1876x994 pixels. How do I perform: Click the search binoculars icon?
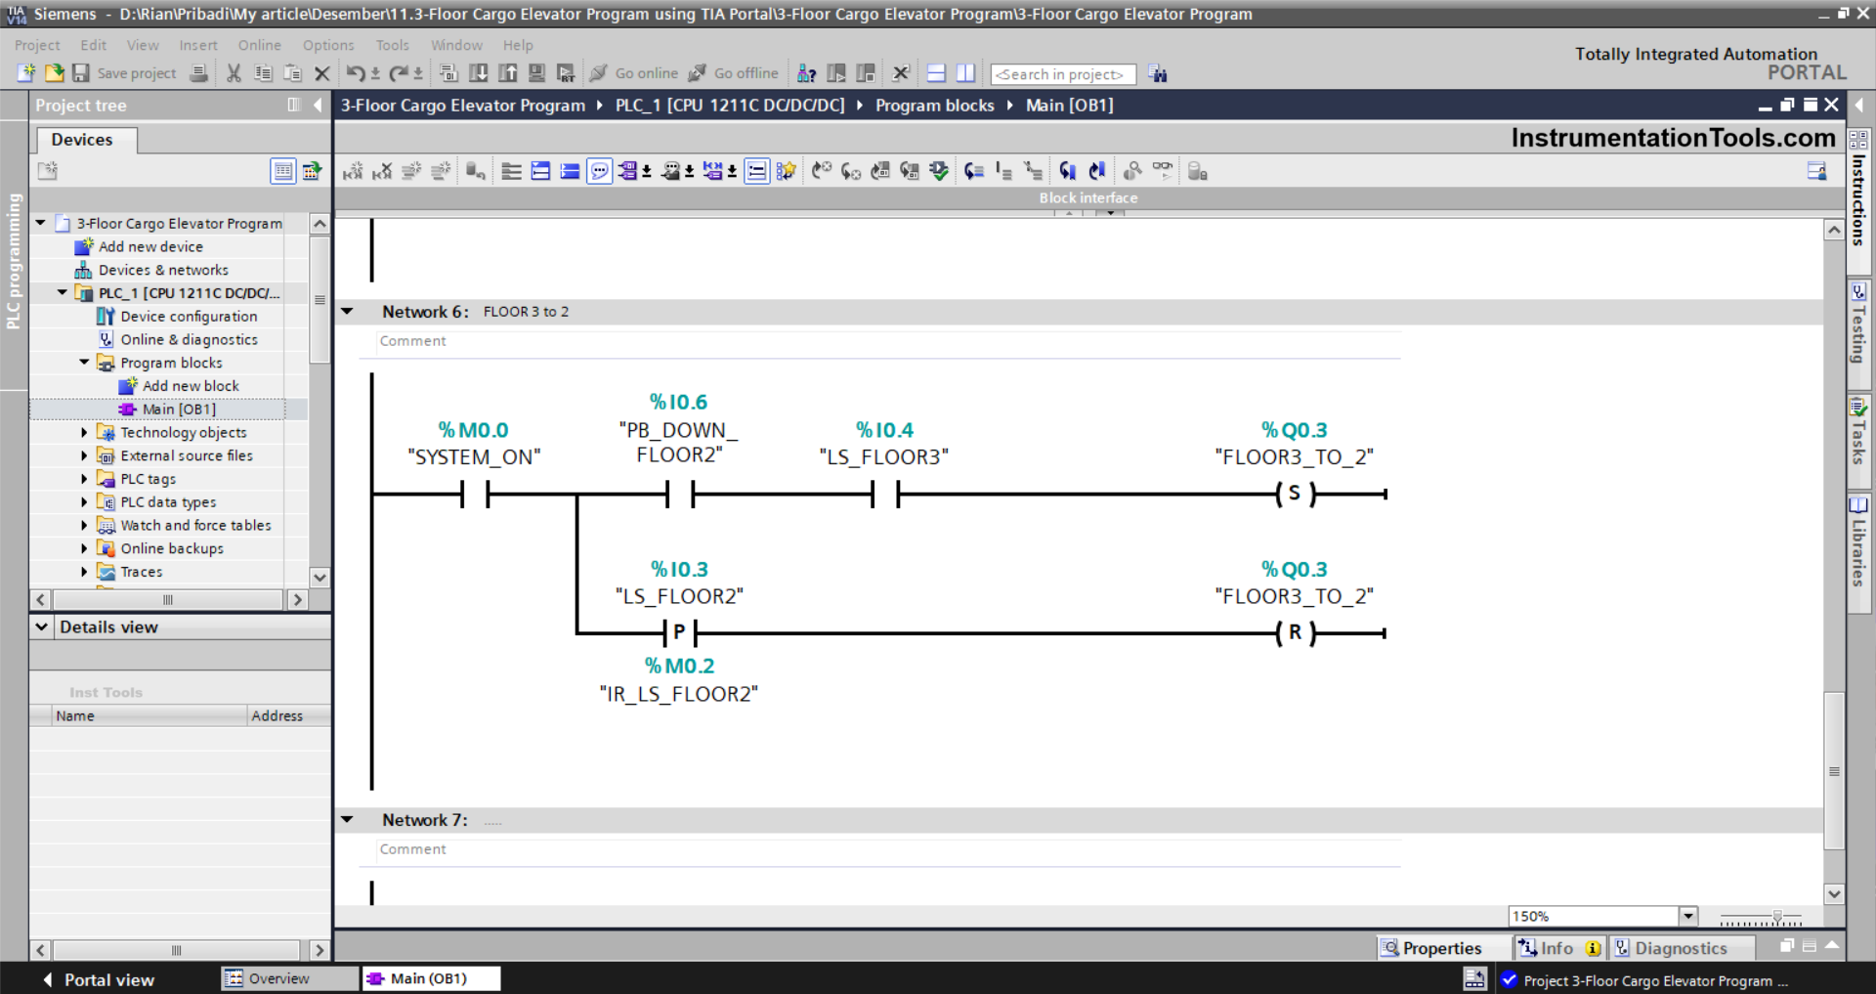point(1158,73)
